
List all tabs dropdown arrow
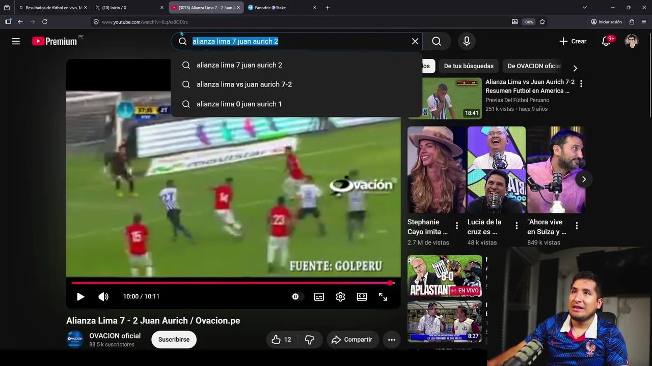[585, 8]
